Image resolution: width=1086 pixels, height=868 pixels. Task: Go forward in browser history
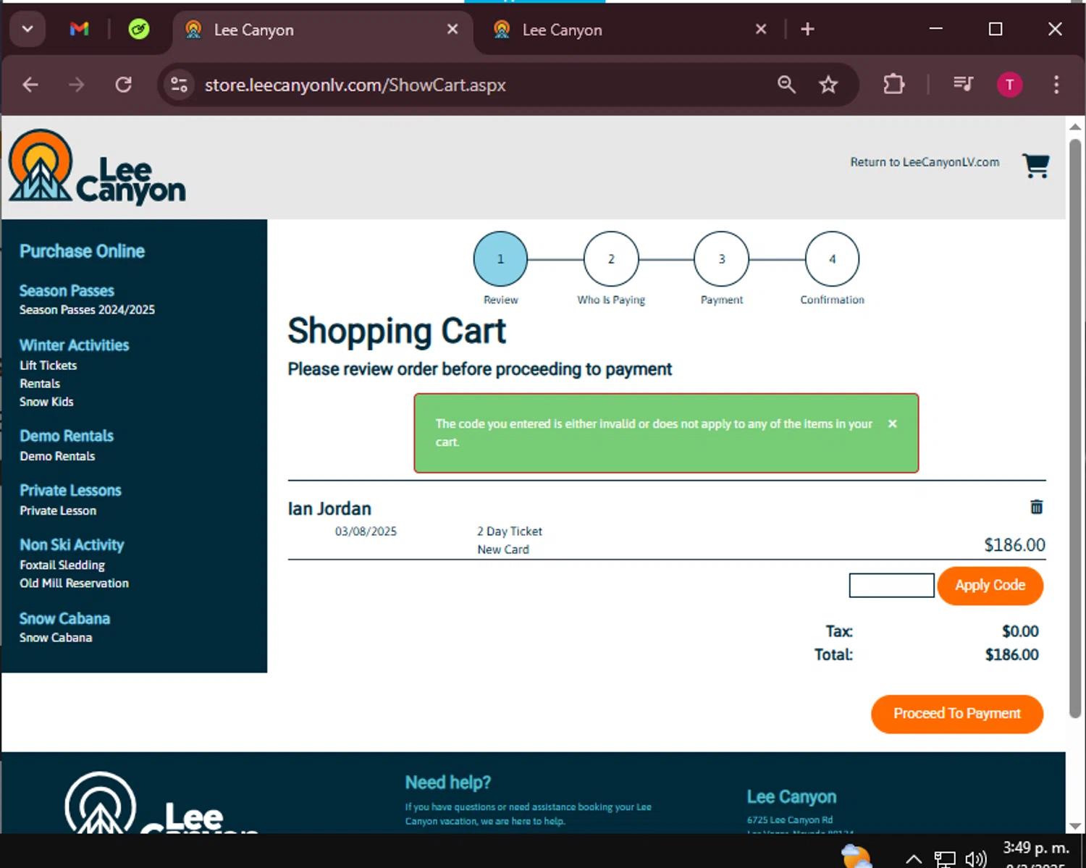pyautogui.click(x=77, y=85)
